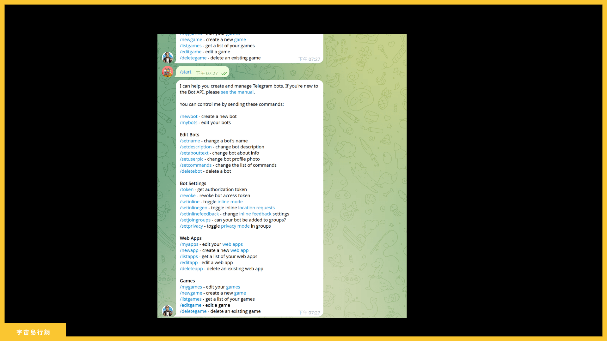Click the /myapps command

point(189,244)
